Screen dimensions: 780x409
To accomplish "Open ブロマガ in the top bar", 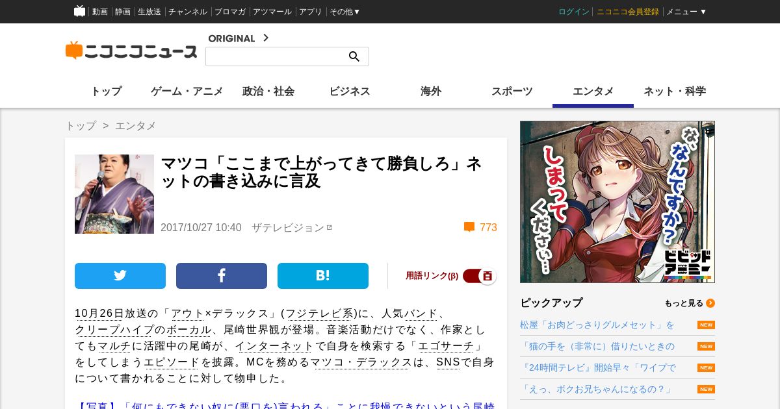I will [x=230, y=12].
